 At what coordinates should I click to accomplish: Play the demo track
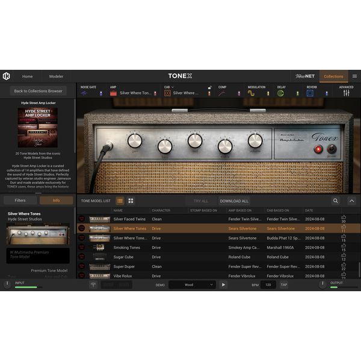[x=223, y=285]
